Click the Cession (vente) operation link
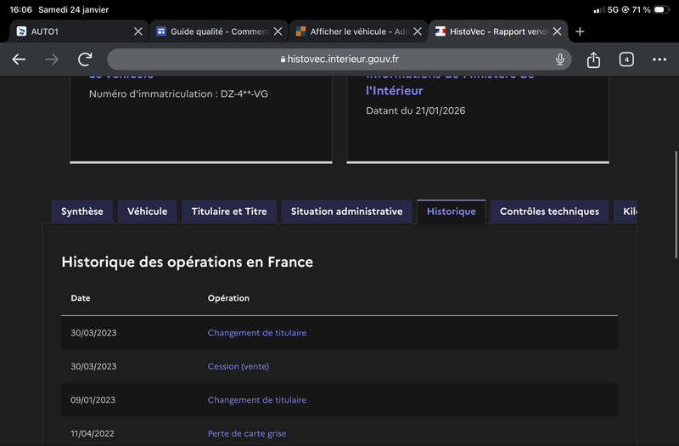Viewport: 679px width, 446px height. coord(238,366)
